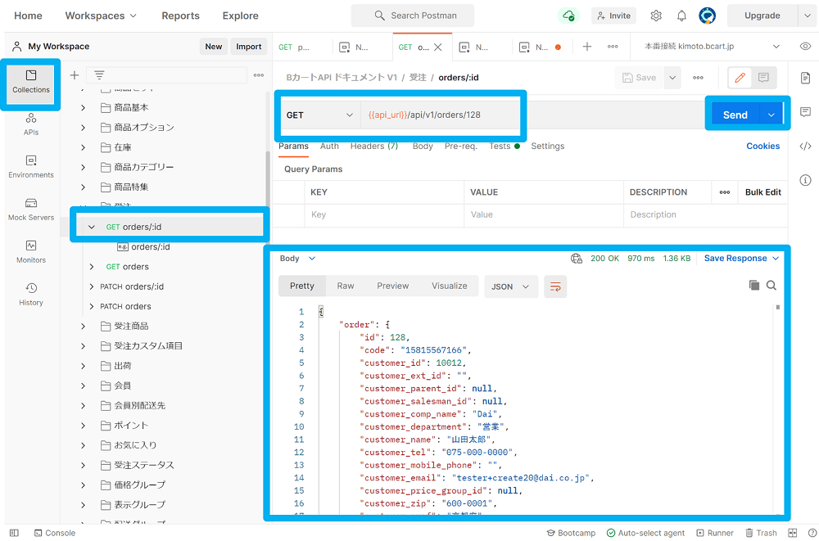
Task: Open the History sidebar panel
Action: coord(31,295)
